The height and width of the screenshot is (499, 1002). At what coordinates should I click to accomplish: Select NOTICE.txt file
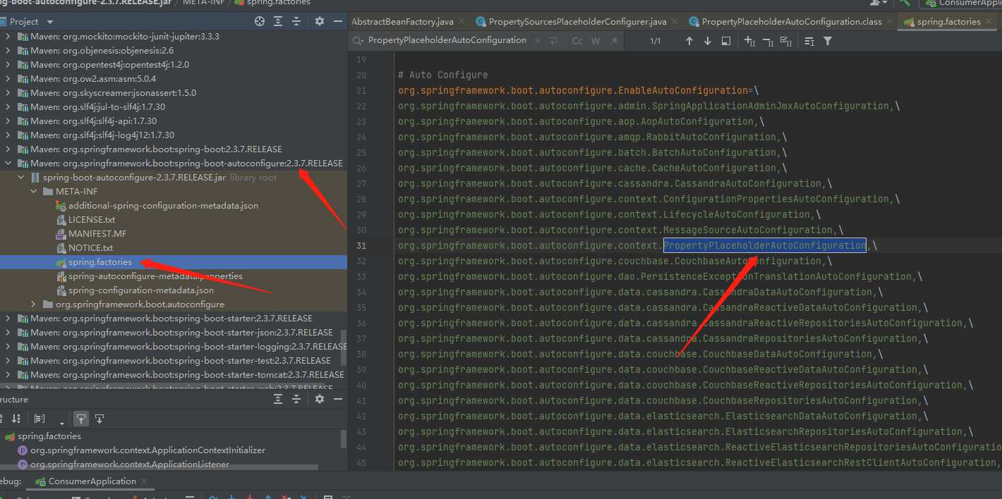pos(90,247)
